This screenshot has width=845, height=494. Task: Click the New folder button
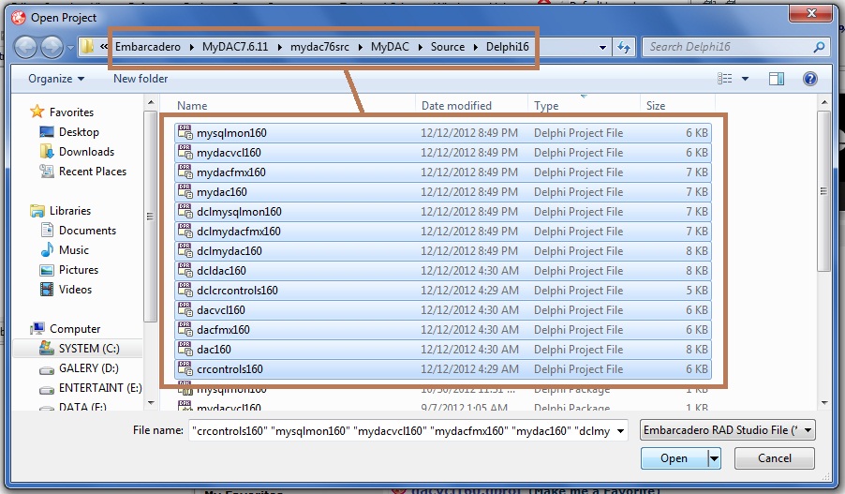(141, 79)
